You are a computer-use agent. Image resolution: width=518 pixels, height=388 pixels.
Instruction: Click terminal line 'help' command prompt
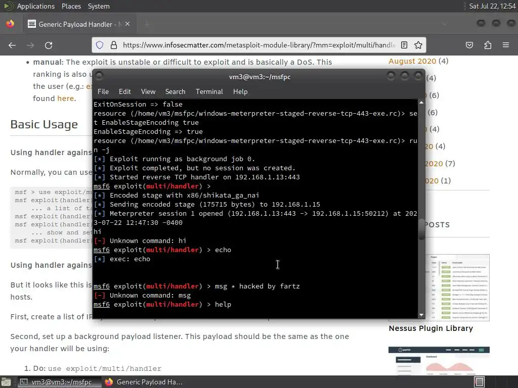162,305
